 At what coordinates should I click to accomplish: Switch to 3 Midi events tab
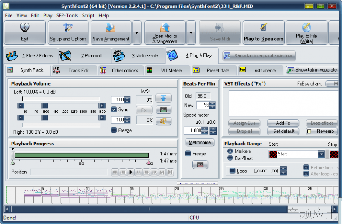click(x=139, y=56)
